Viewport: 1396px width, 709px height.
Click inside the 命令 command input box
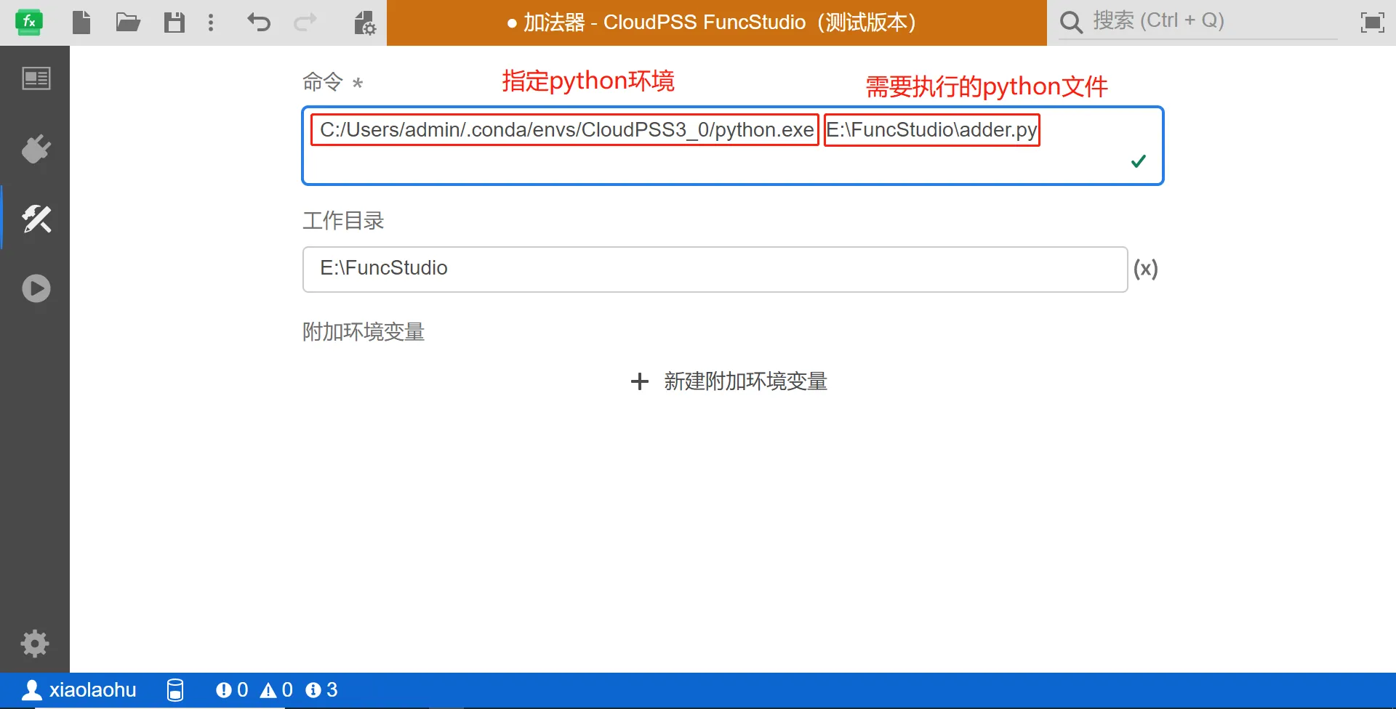(x=733, y=146)
